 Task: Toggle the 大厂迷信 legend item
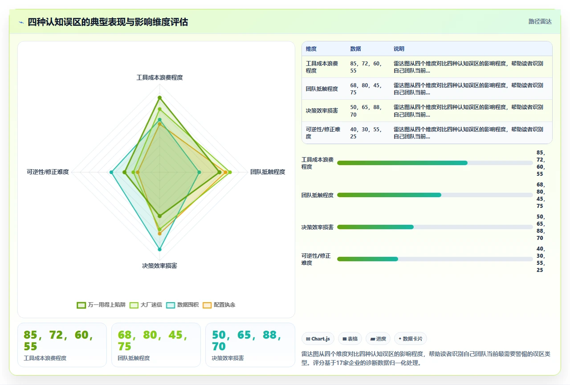(x=146, y=305)
